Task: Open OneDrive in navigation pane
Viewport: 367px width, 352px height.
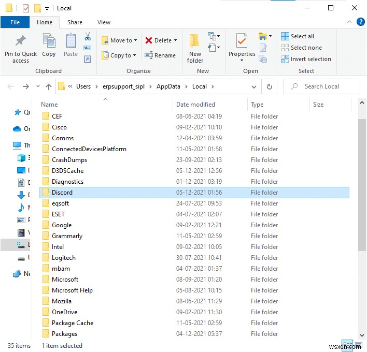Action: pyautogui.click(x=22, y=129)
